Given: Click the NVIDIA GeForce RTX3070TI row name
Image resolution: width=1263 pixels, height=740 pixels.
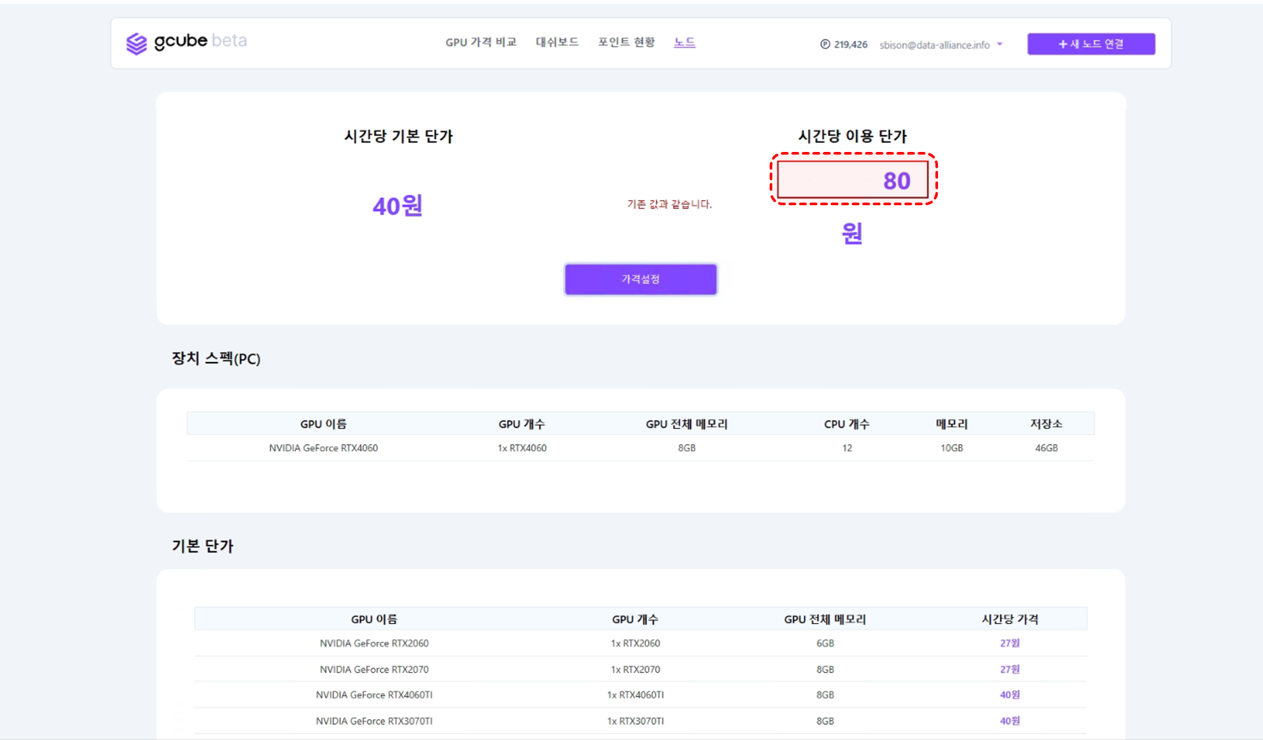Looking at the screenshot, I should point(374,721).
